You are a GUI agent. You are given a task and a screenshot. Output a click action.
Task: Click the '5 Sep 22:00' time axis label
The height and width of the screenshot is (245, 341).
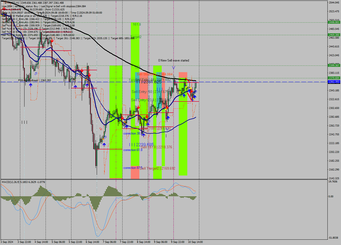(x=75, y=242)
